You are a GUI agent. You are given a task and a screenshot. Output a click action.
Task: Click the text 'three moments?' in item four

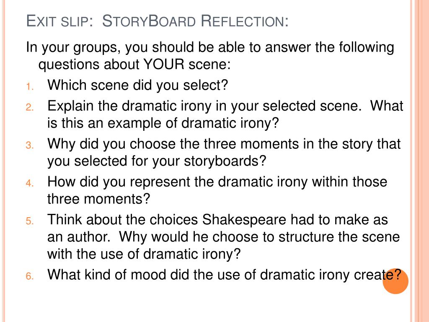[x=99, y=199]
